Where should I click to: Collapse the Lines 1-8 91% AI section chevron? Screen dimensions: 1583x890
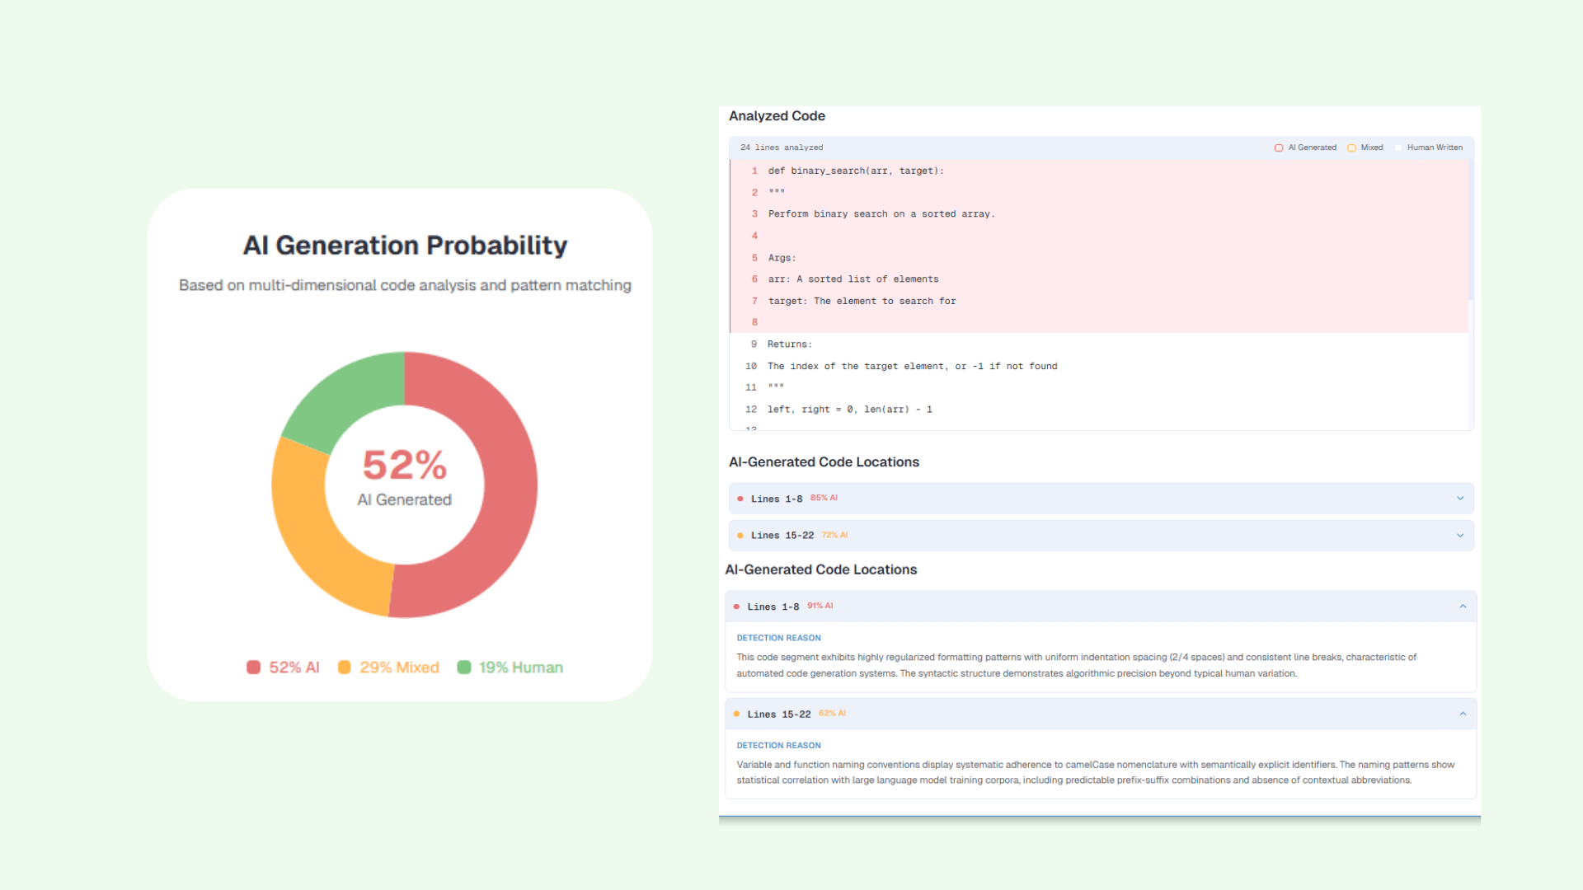1463,607
